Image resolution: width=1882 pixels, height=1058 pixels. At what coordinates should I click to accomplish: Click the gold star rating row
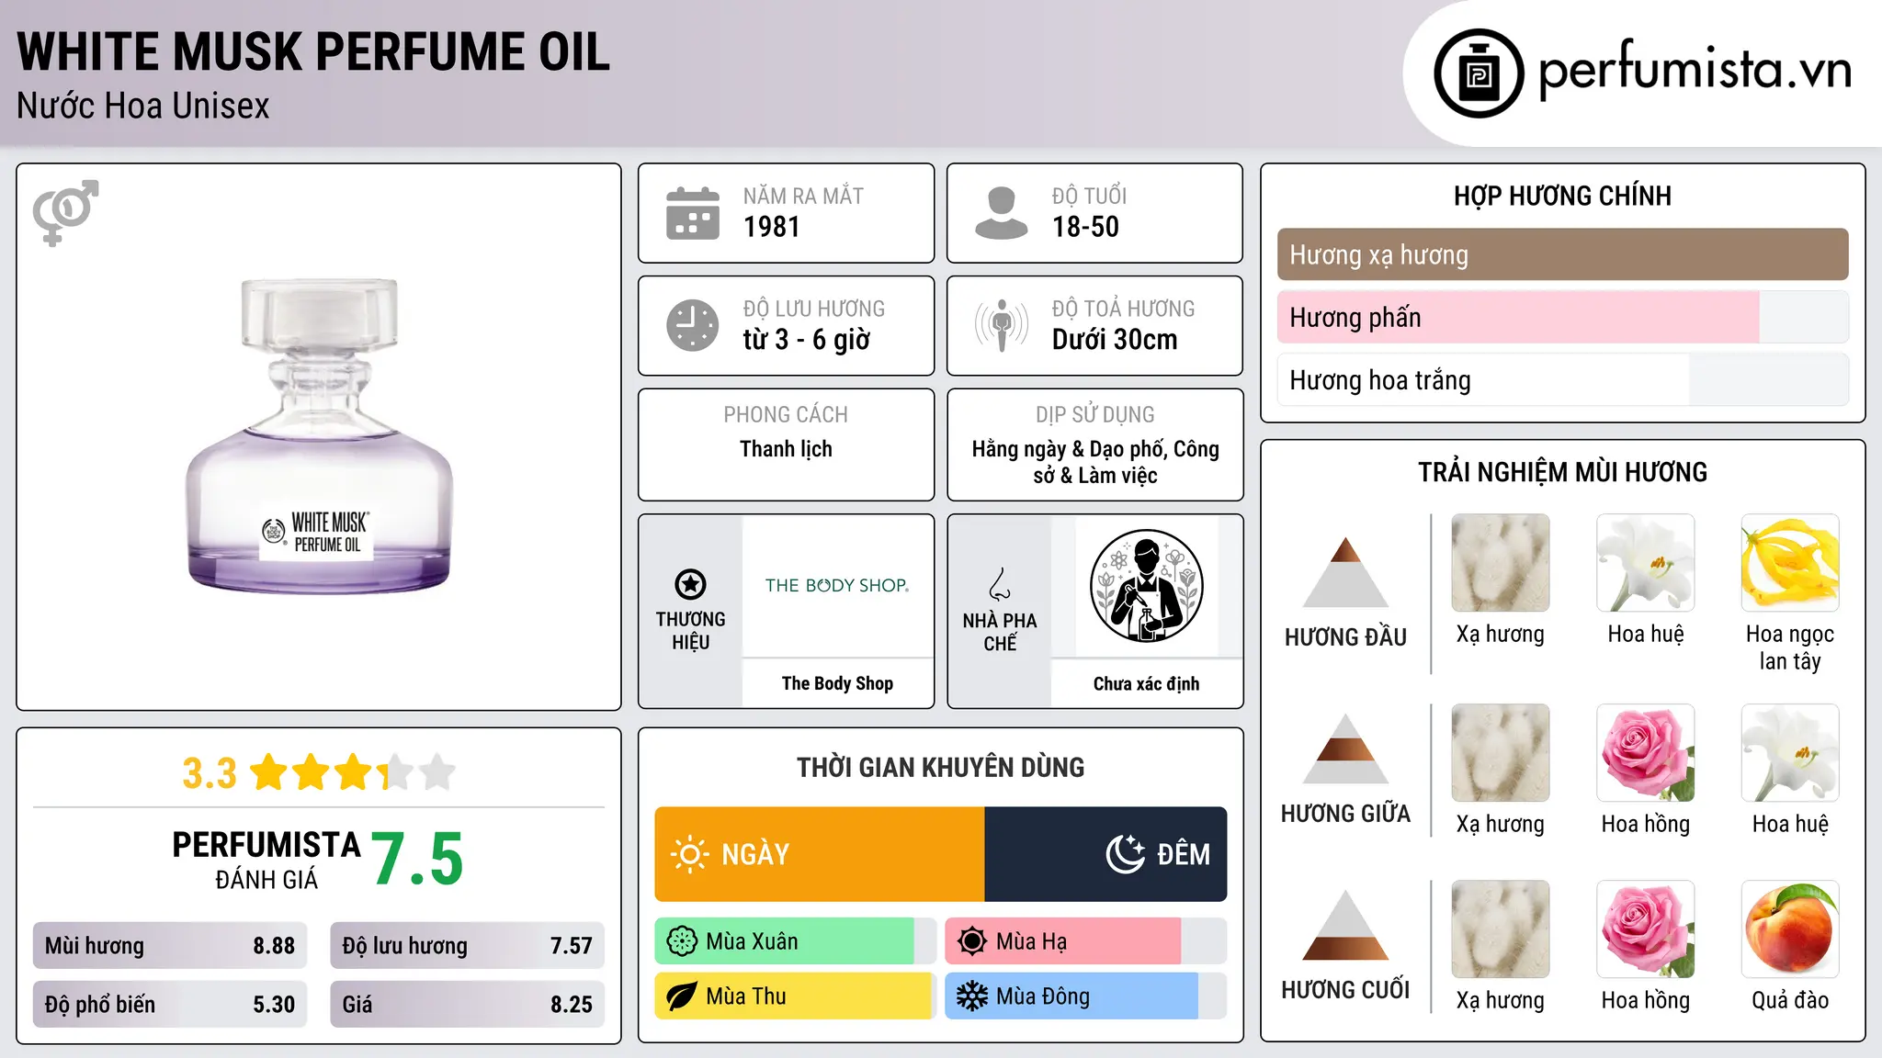pos(353,772)
